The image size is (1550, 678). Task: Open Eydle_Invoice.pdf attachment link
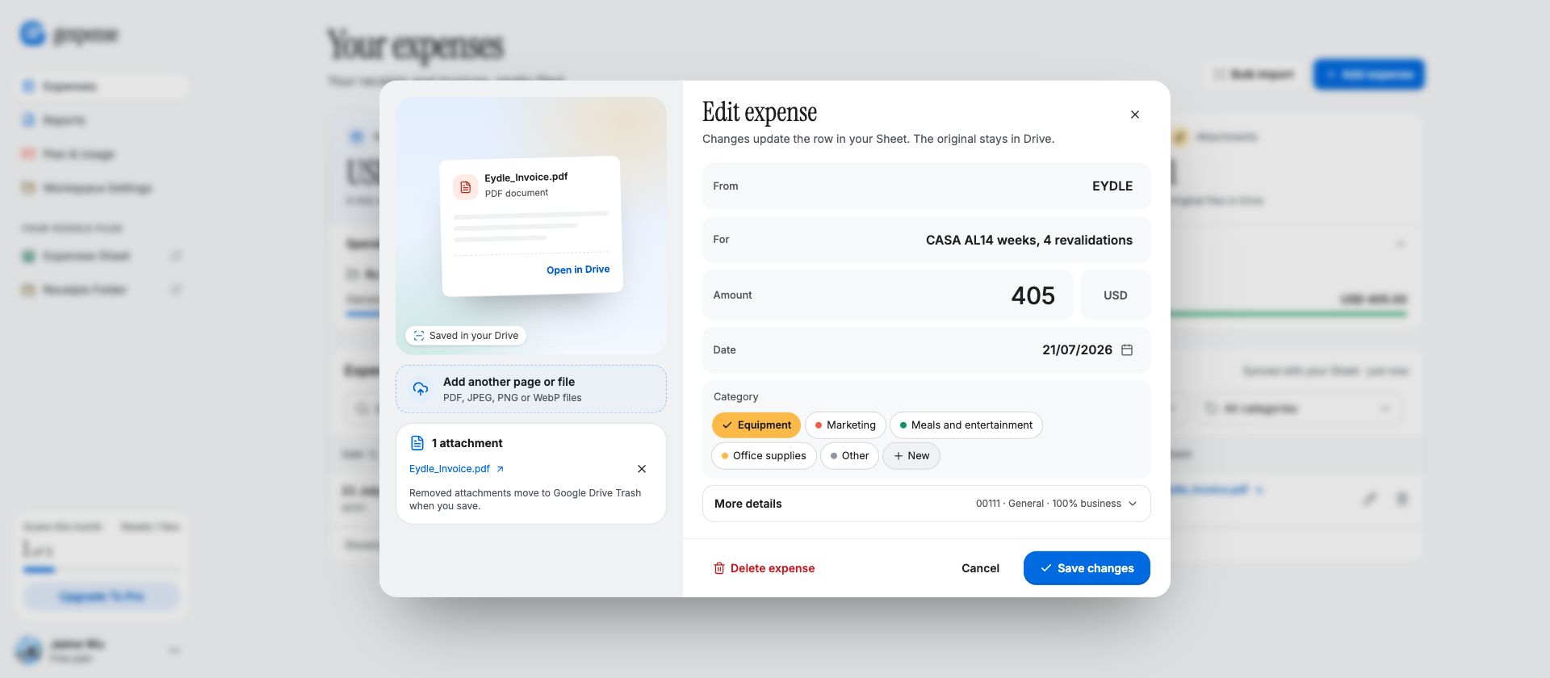click(x=450, y=469)
